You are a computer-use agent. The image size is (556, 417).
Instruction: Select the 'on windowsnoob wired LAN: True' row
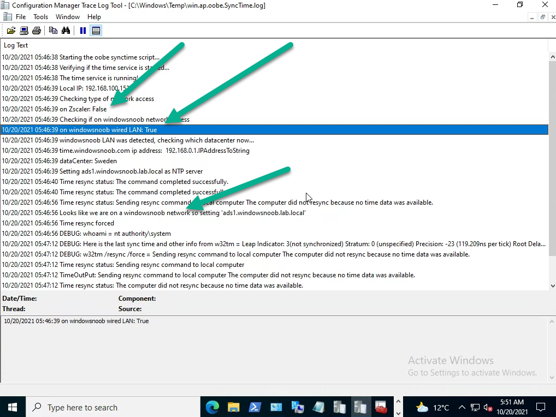275,130
